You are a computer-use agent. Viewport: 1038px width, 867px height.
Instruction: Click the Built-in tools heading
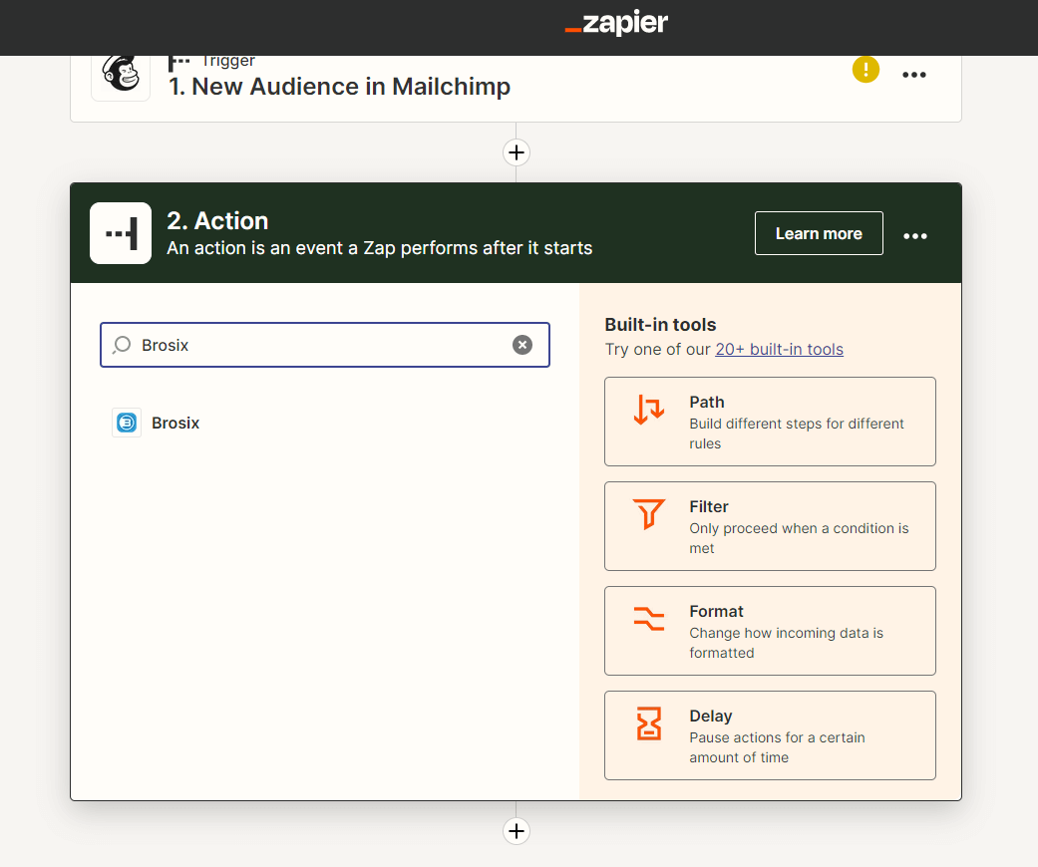point(661,325)
